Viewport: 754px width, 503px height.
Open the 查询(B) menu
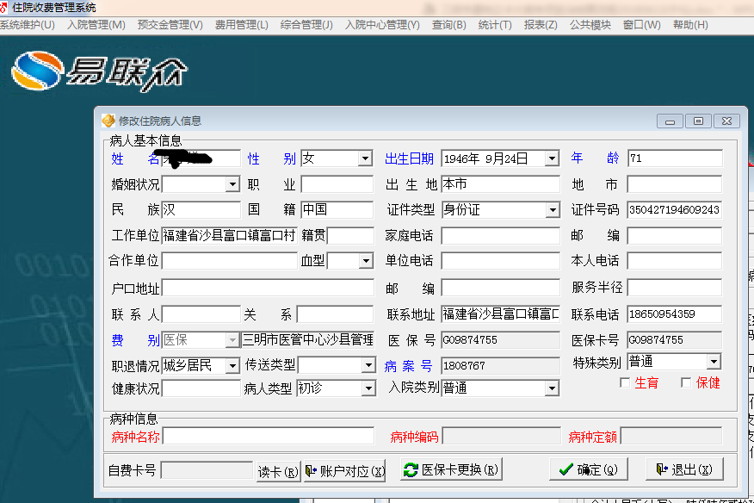click(449, 25)
